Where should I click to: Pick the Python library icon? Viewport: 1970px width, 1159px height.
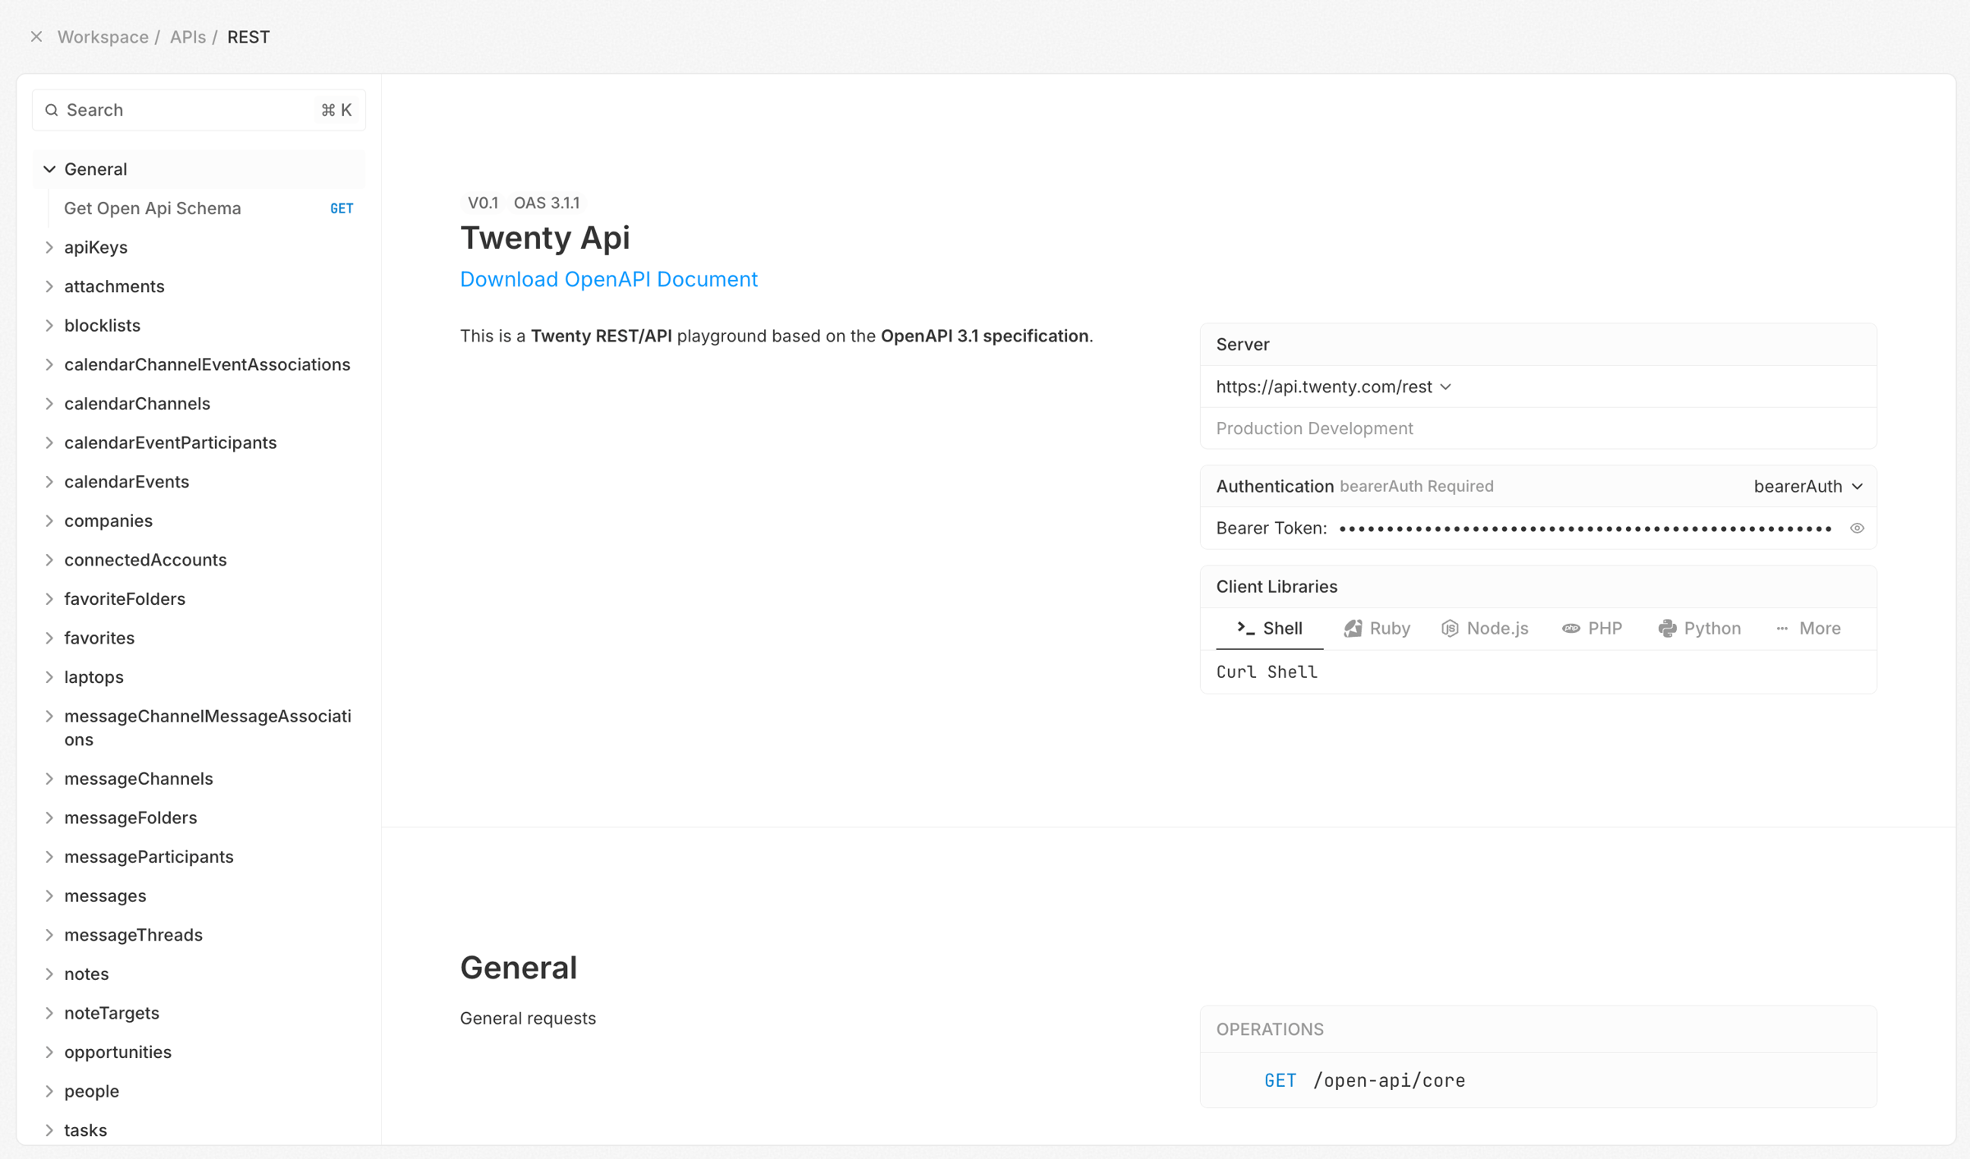(1666, 628)
